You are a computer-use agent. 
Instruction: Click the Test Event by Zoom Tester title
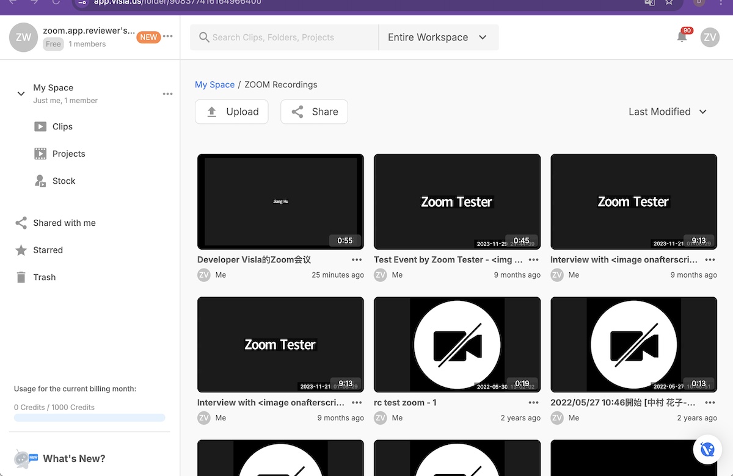[448, 259]
